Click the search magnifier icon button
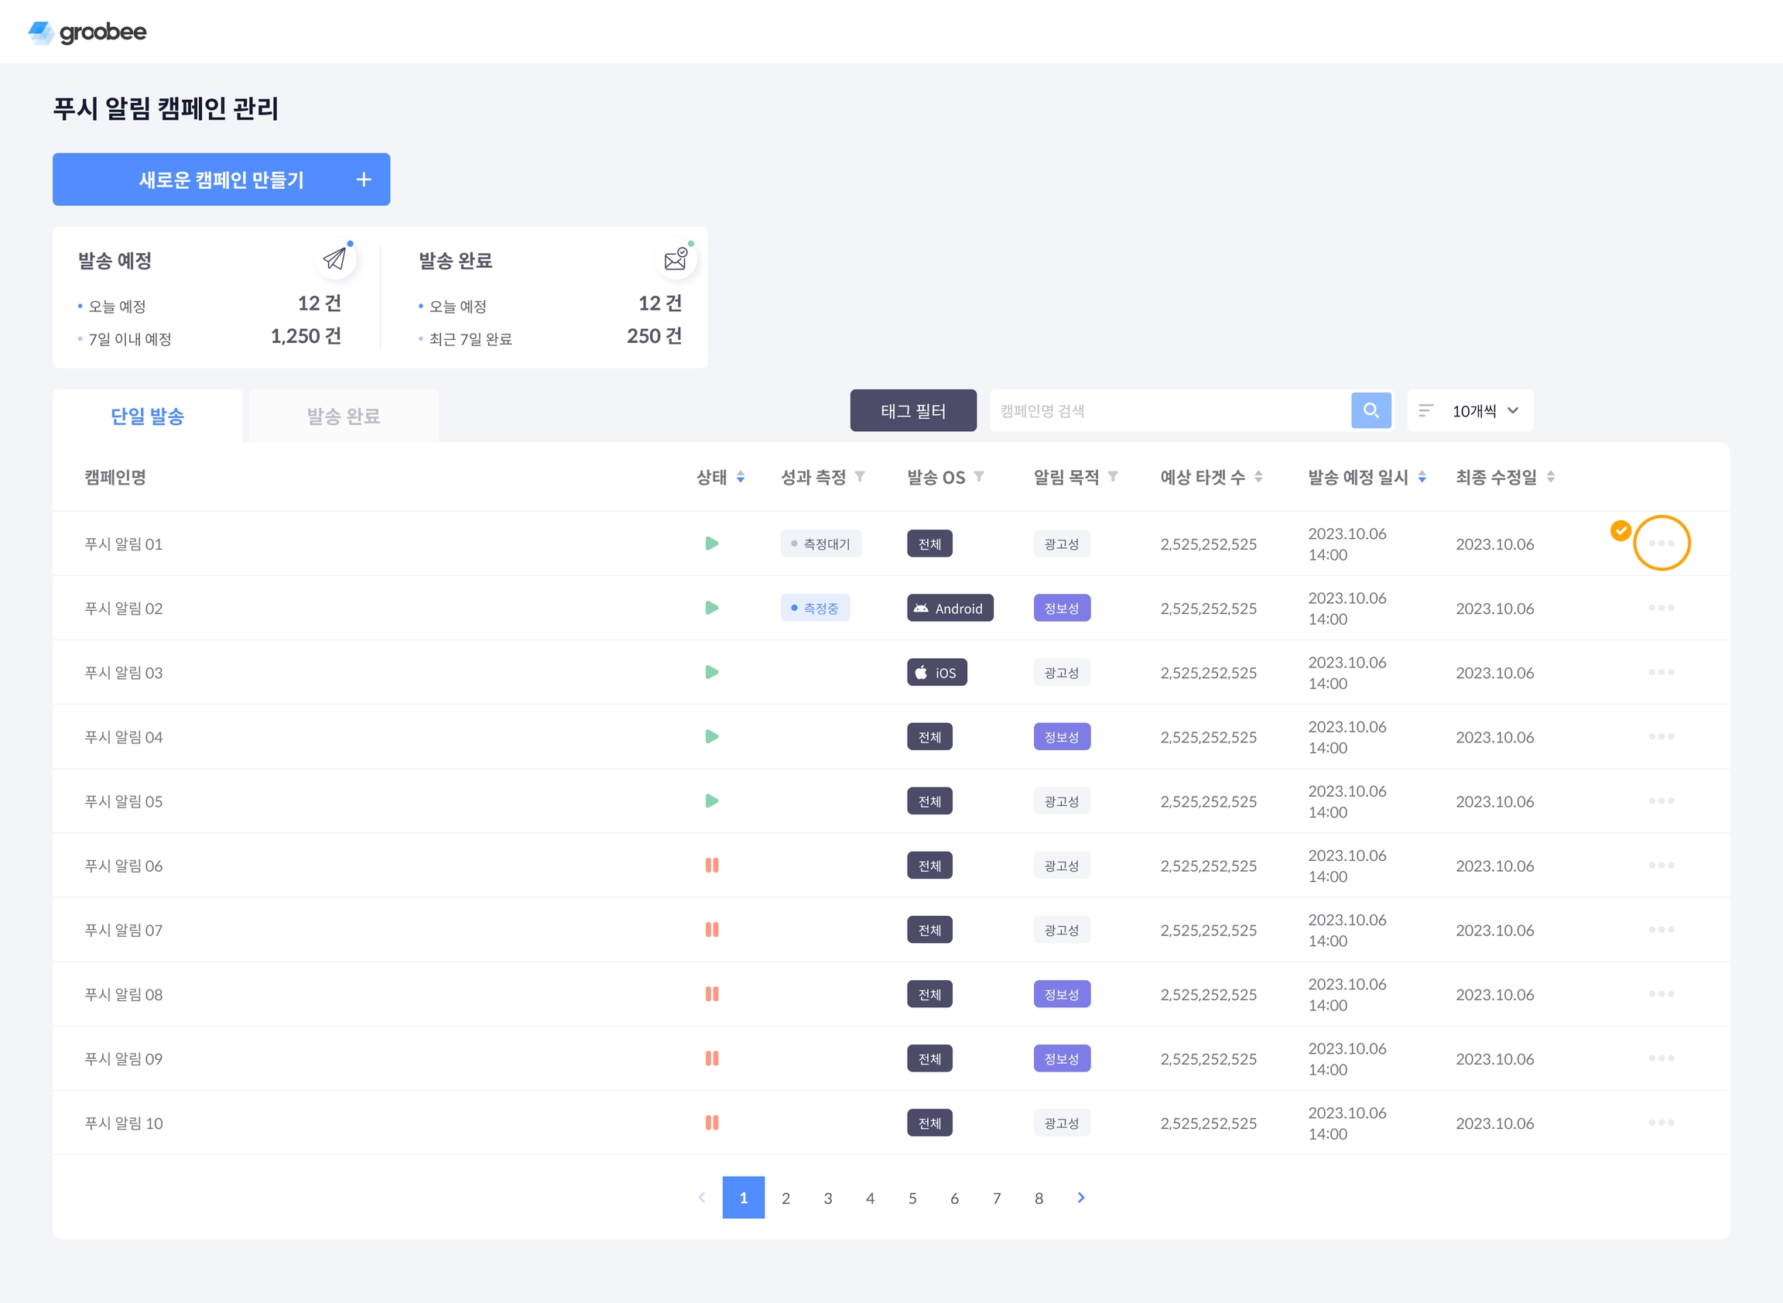This screenshot has width=1783, height=1303. click(1371, 410)
